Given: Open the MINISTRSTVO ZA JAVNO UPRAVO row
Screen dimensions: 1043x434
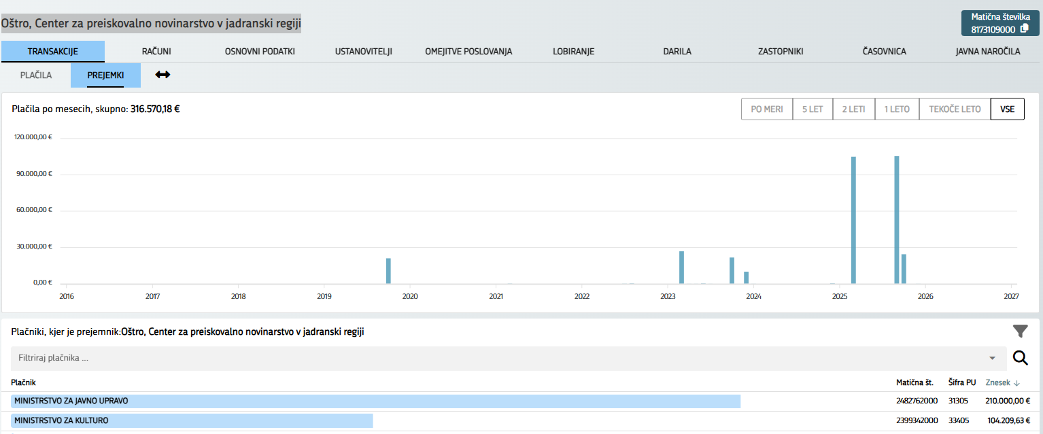Looking at the screenshot, I should 375,401.
